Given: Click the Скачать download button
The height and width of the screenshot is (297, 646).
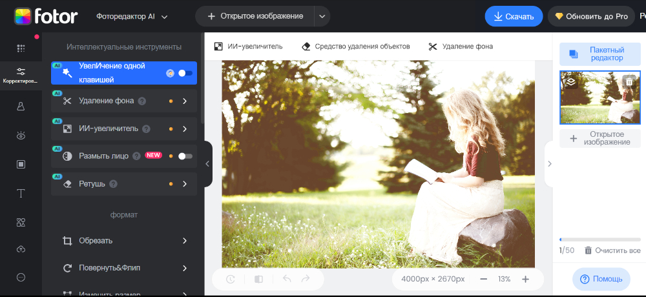Looking at the screenshot, I should pyautogui.click(x=514, y=16).
